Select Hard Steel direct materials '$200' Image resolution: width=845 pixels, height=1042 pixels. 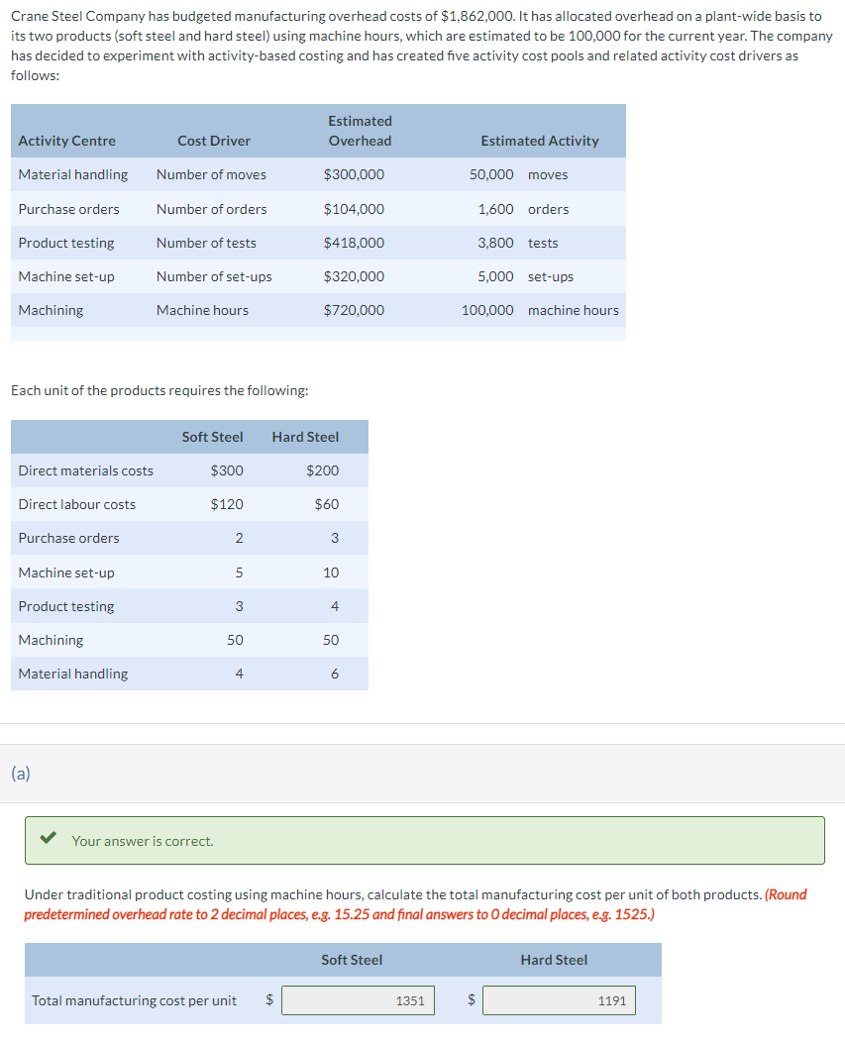point(322,470)
